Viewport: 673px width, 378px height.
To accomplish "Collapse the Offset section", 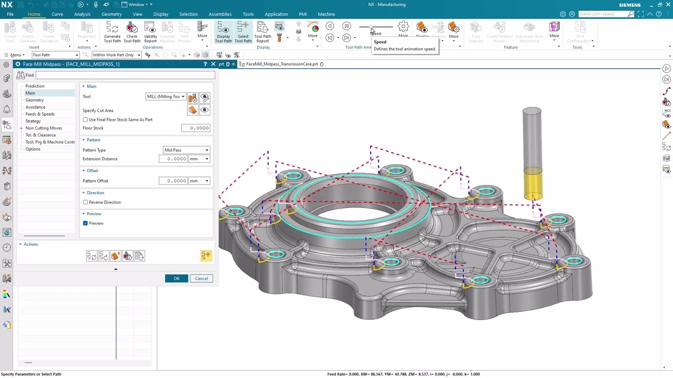I will 83,171.
